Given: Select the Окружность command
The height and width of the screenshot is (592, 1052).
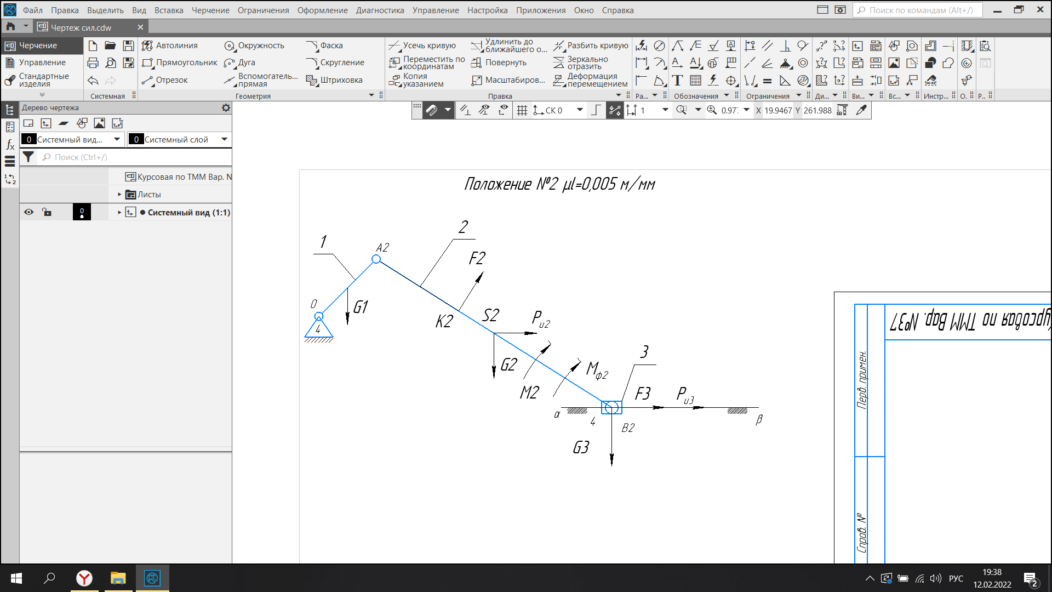Looking at the screenshot, I should pos(254,45).
